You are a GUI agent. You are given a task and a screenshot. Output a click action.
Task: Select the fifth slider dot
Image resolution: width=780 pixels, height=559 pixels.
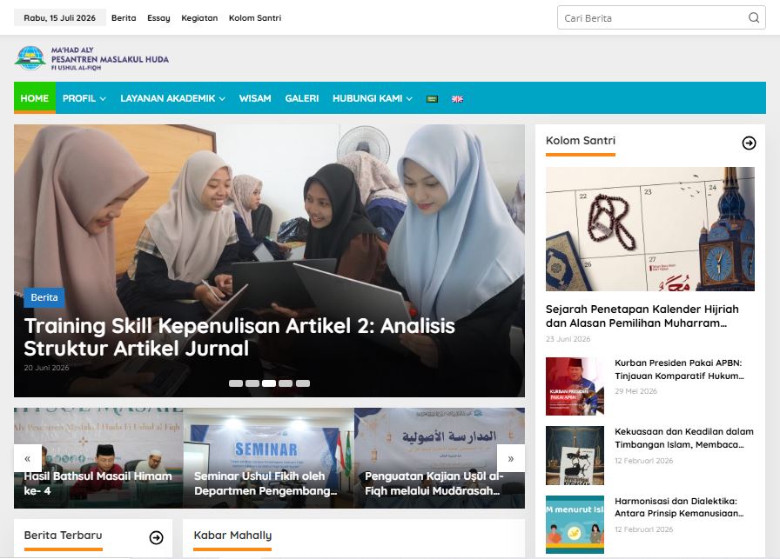302,383
